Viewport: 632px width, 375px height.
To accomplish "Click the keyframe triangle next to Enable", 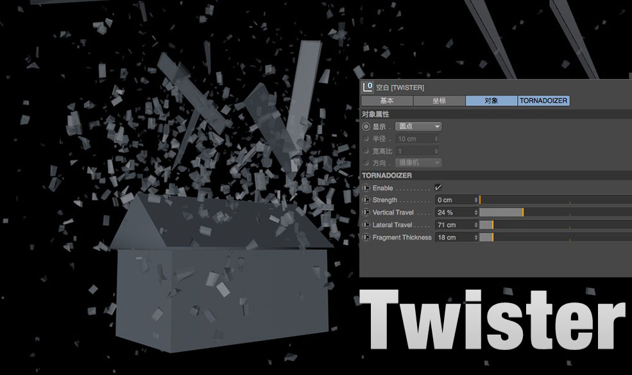I will pos(367,186).
